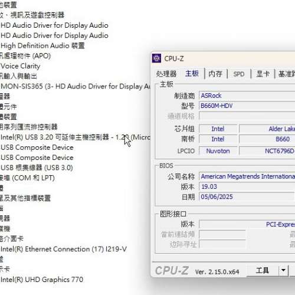The height and width of the screenshot is (295, 295).
Task: Open the dropdown arrow beside 工具
Action: click(x=283, y=270)
